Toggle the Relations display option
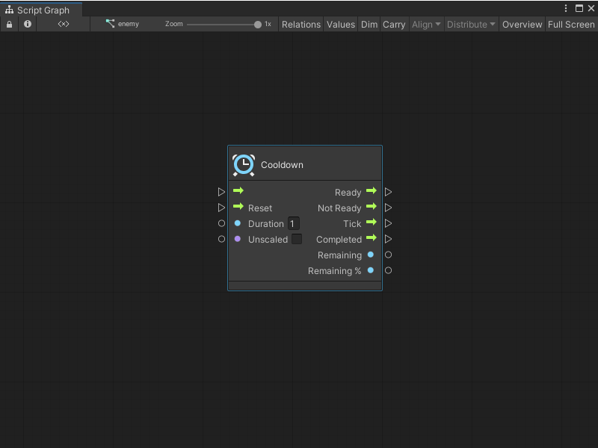598x448 pixels. (x=300, y=24)
